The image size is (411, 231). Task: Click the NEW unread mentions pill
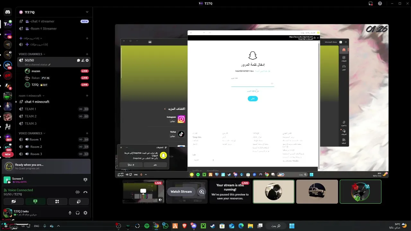(x=8, y=154)
